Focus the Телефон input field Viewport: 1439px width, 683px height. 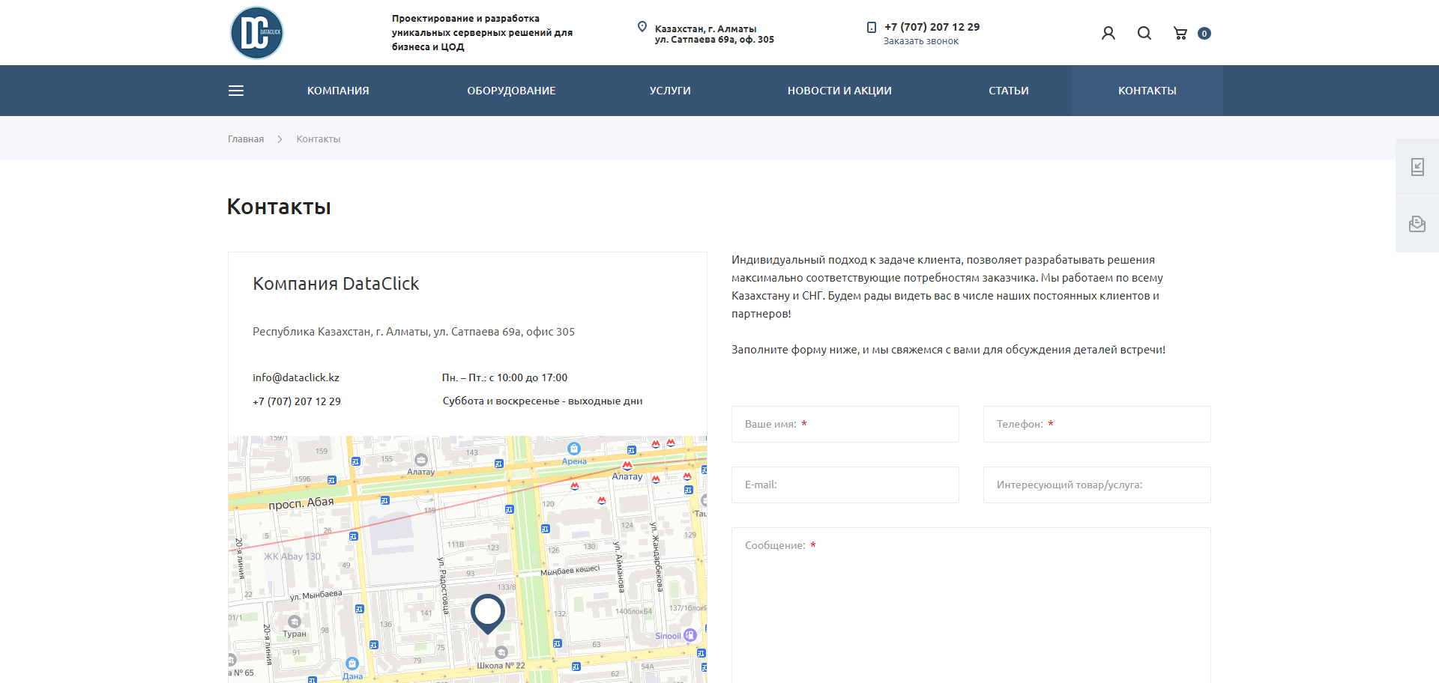coord(1097,424)
